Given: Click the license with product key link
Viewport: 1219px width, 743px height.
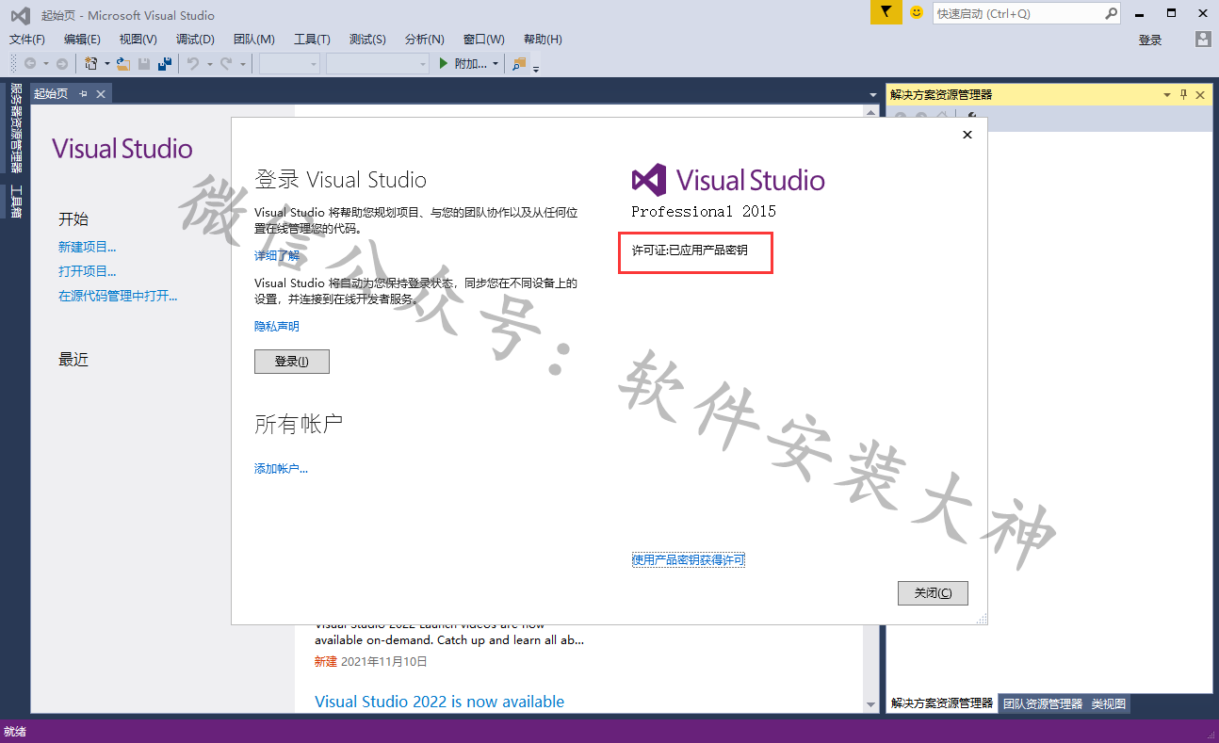Looking at the screenshot, I should pos(689,559).
